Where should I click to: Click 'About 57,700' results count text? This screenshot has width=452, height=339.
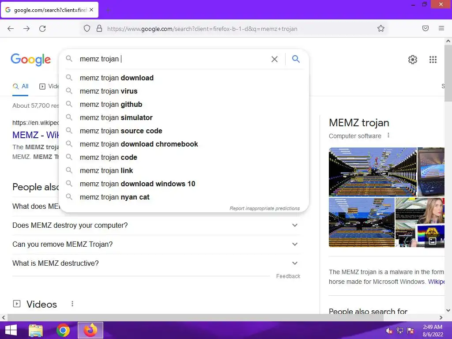click(35, 105)
